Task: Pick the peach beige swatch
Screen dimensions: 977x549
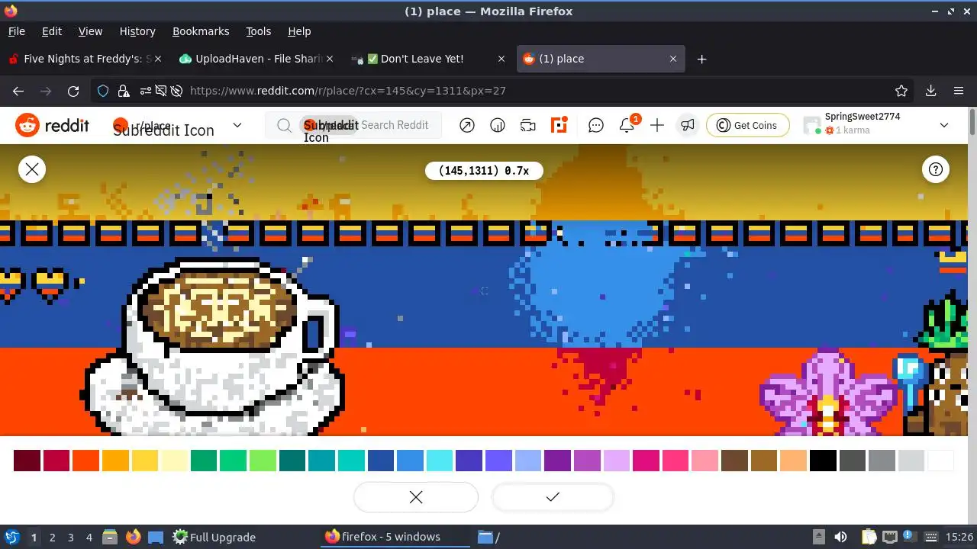Action: 794,461
